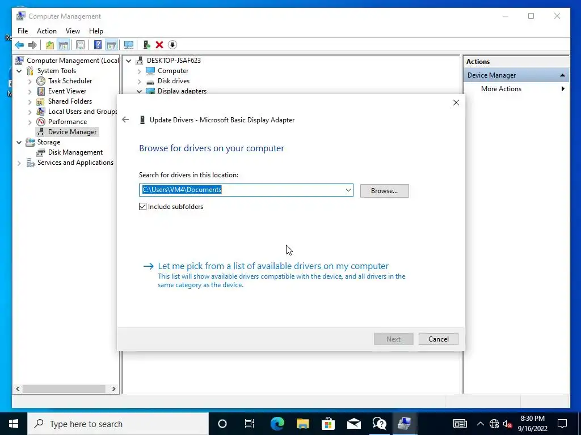
Task: Click the Type here to search box
Action: point(118,424)
